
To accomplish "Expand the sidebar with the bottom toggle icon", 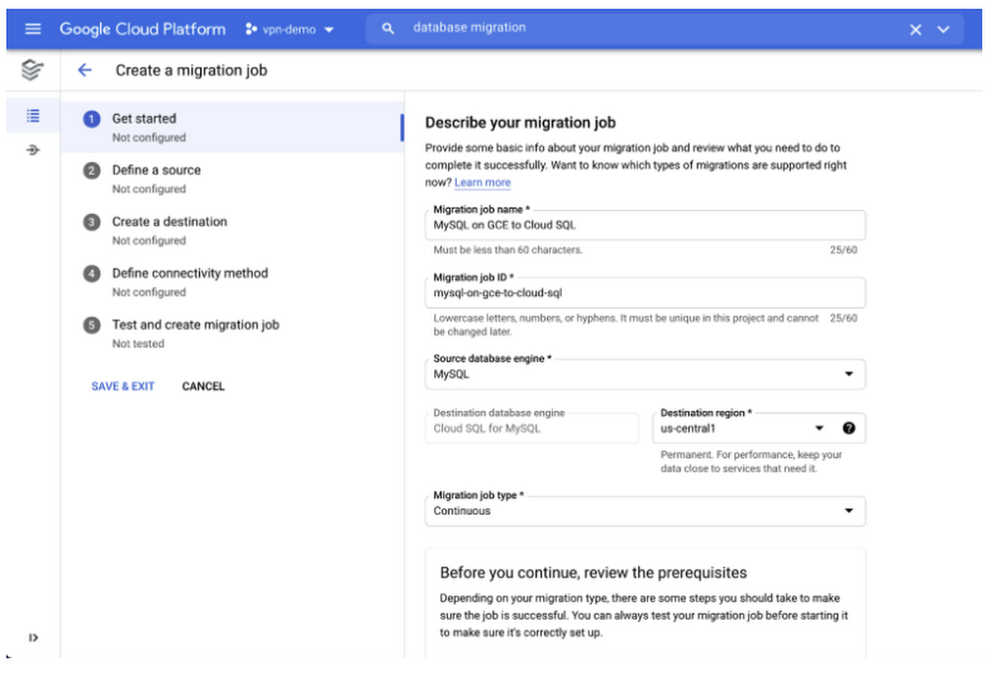I will click(x=34, y=638).
